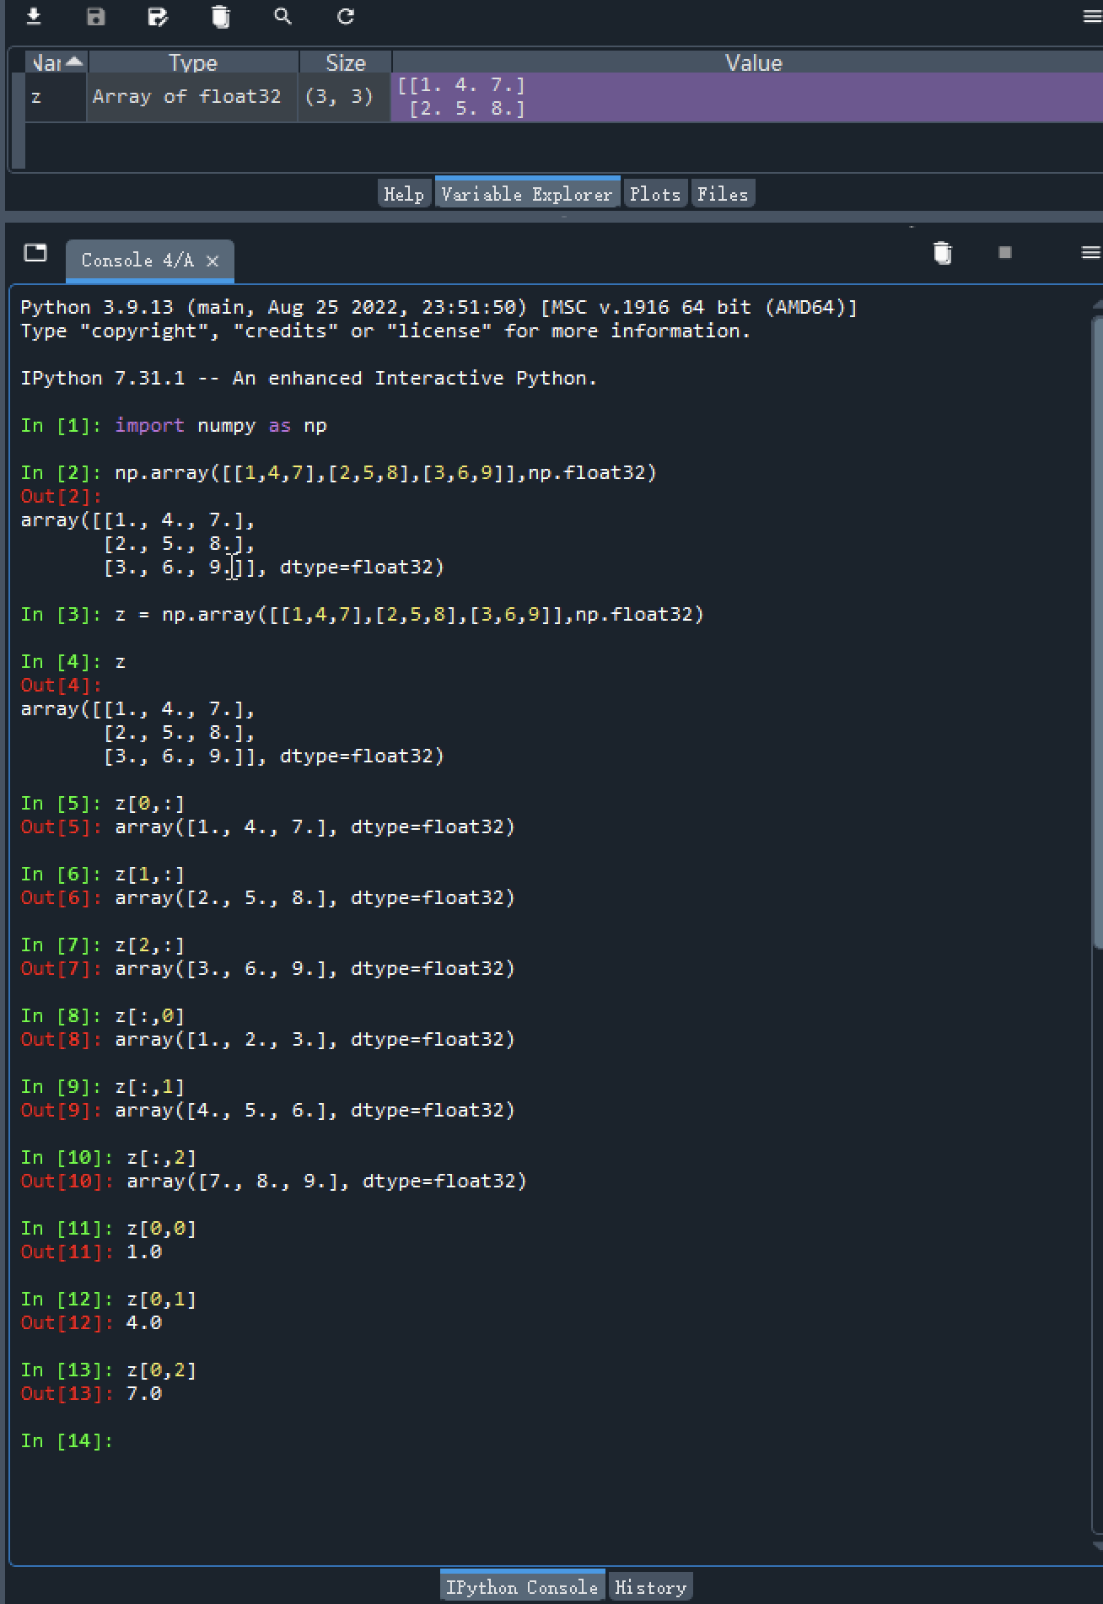Click the In [3] z assignment line

(x=363, y=614)
